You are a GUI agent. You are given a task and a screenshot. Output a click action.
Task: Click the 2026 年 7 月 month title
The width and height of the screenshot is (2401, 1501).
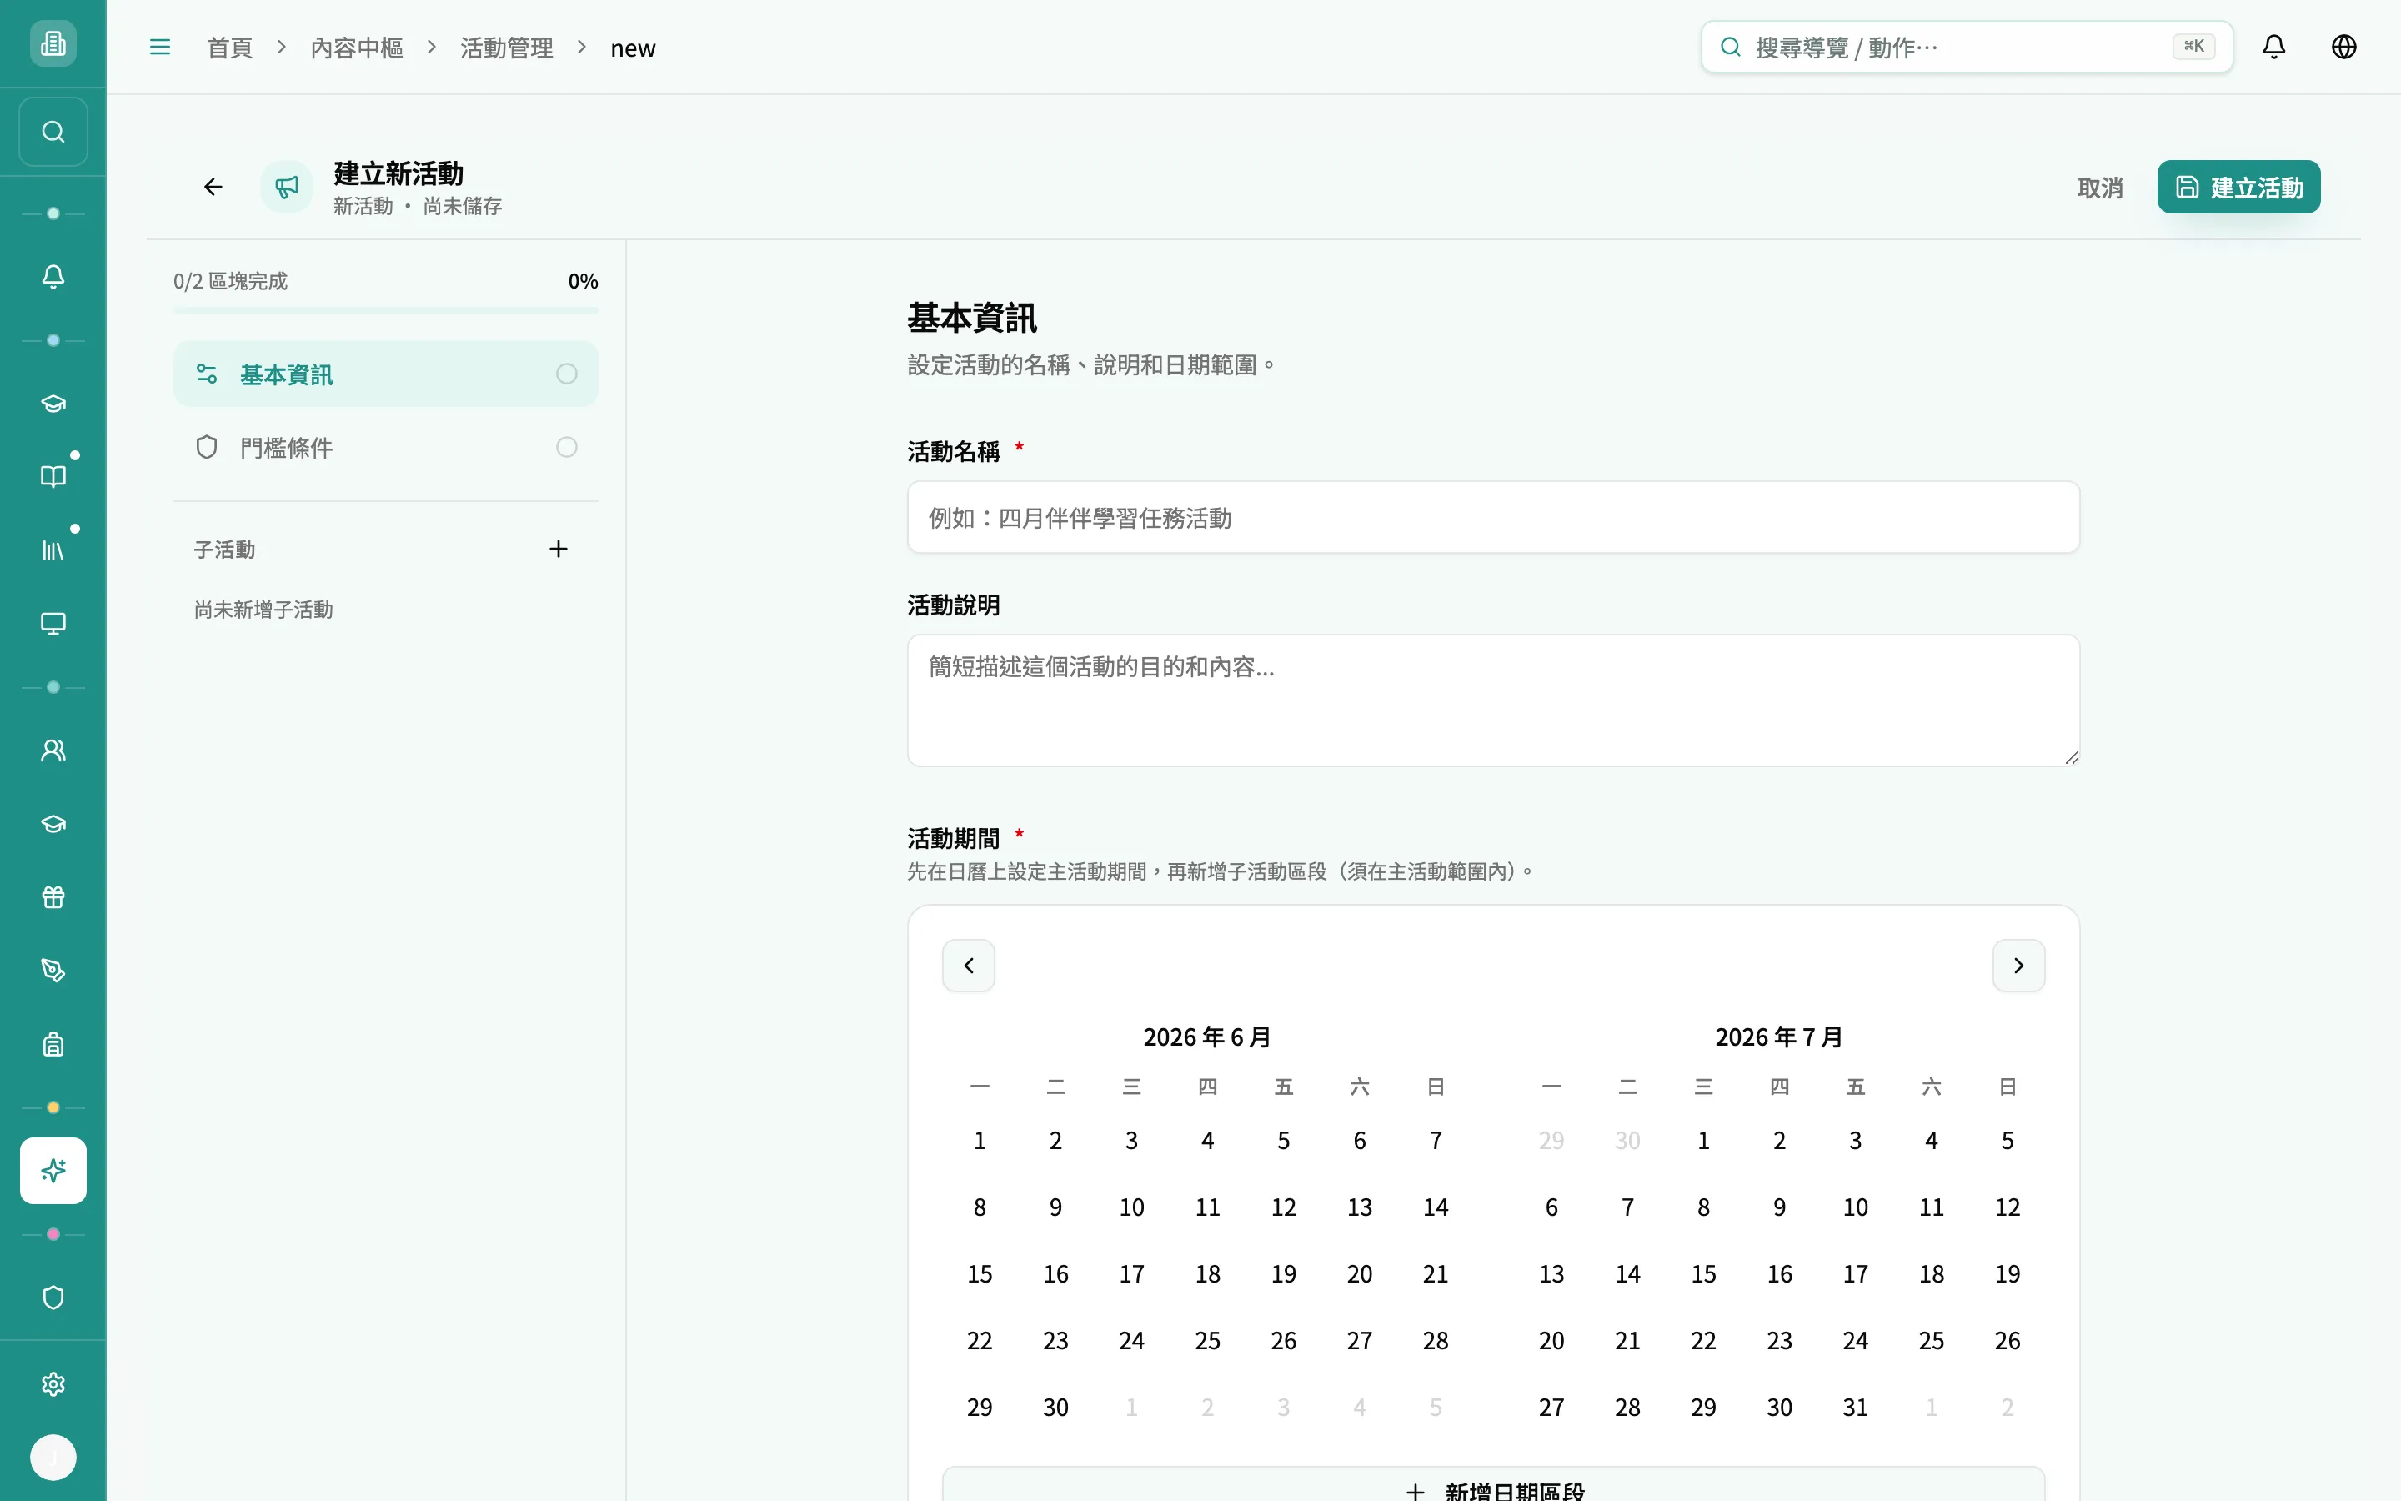pos(1779,1037)
